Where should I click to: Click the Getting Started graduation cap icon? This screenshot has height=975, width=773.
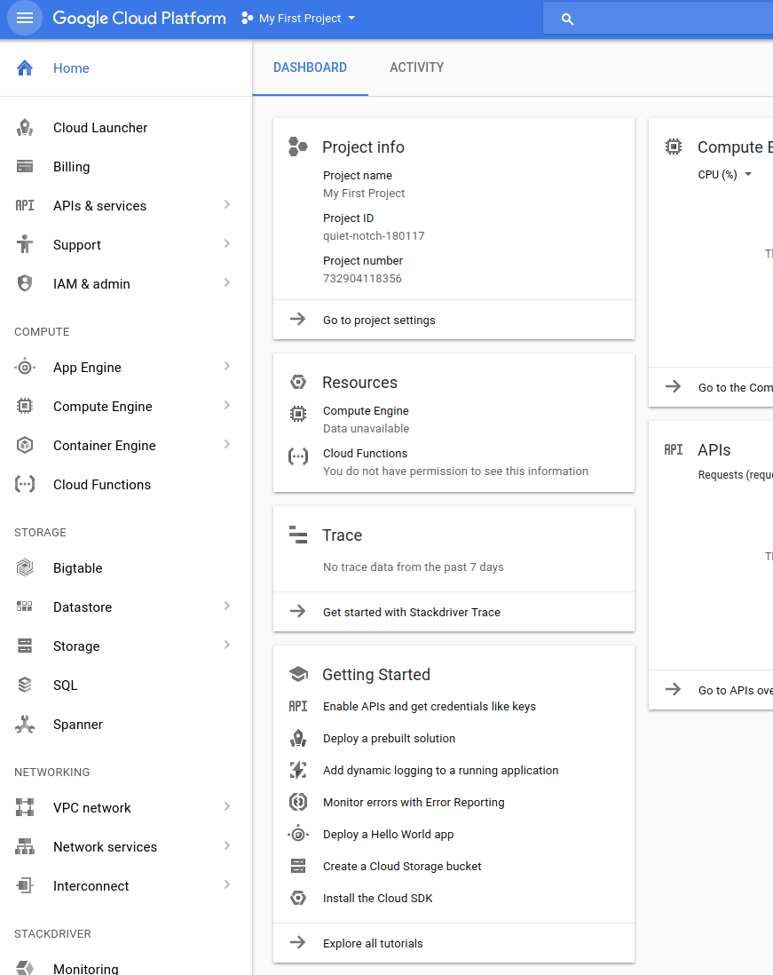(298, 674)
